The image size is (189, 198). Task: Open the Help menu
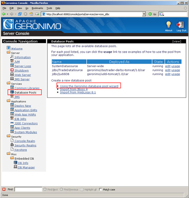tap(58, 8)
